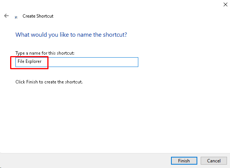Click the 'Create Shortcut' window title text
Image resolution: width=230 pixels, height=168 pixels.
click(x=38, y=16)
